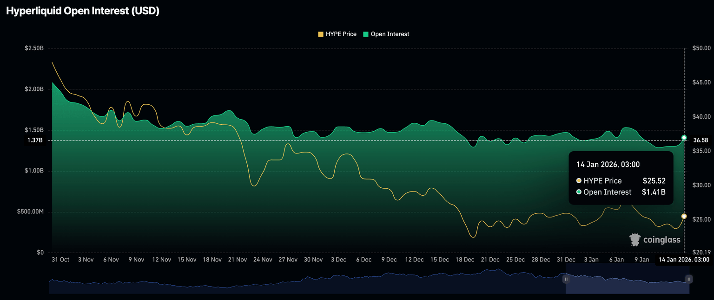Click the green Open Interest data point marker
Image resolution: width=714 pixels, height=300 pixels.
tap(684, 138)
